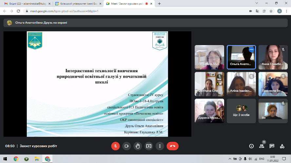
Task: Close the Meet tab
Action: point(151,4)
